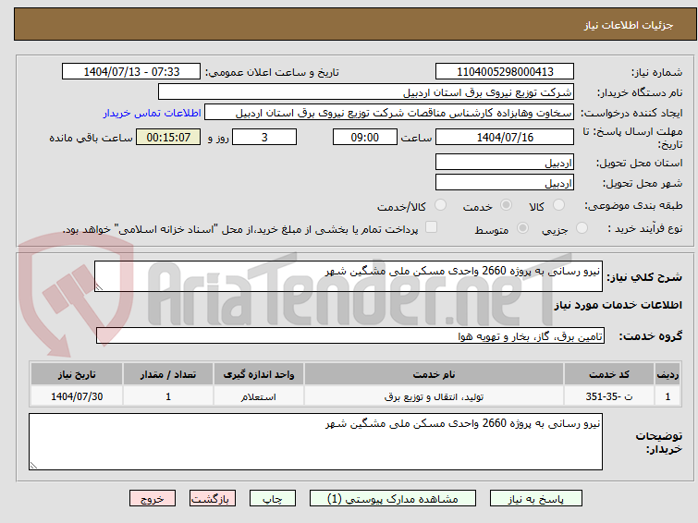
Task: Click the استعلام unit cell
Action: pos(259,396)
